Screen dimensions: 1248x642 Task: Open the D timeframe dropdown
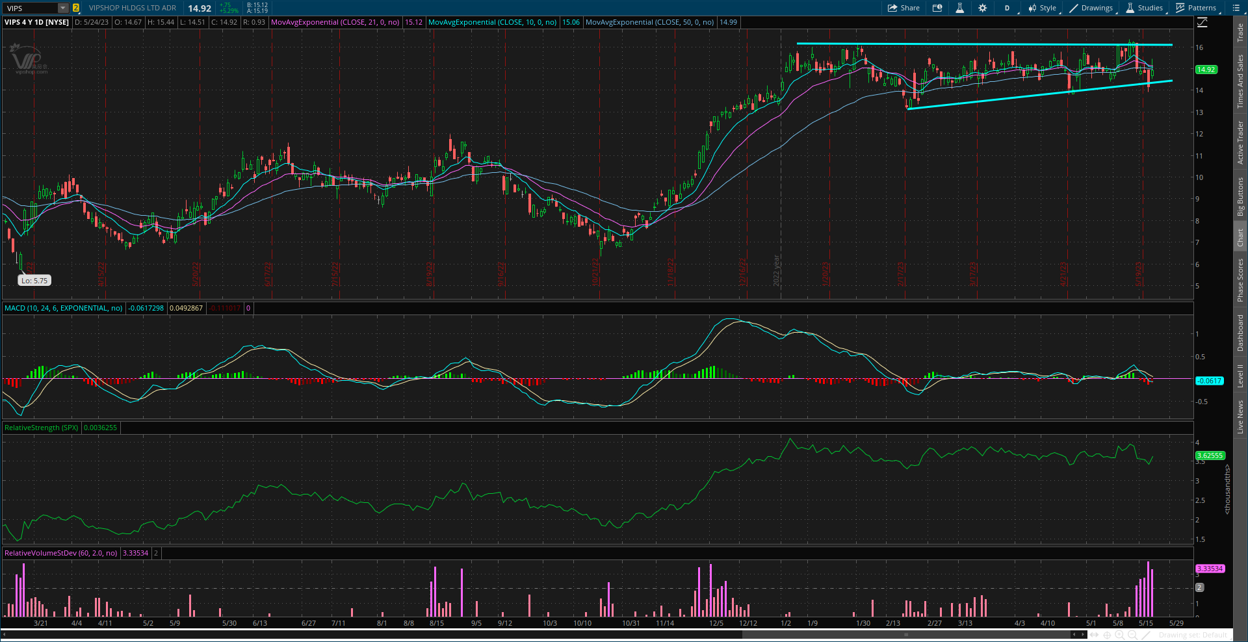pos(1008,8)
